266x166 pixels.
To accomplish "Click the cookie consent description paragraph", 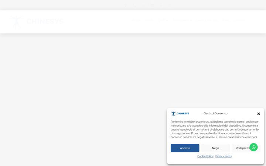I will 215,129.
